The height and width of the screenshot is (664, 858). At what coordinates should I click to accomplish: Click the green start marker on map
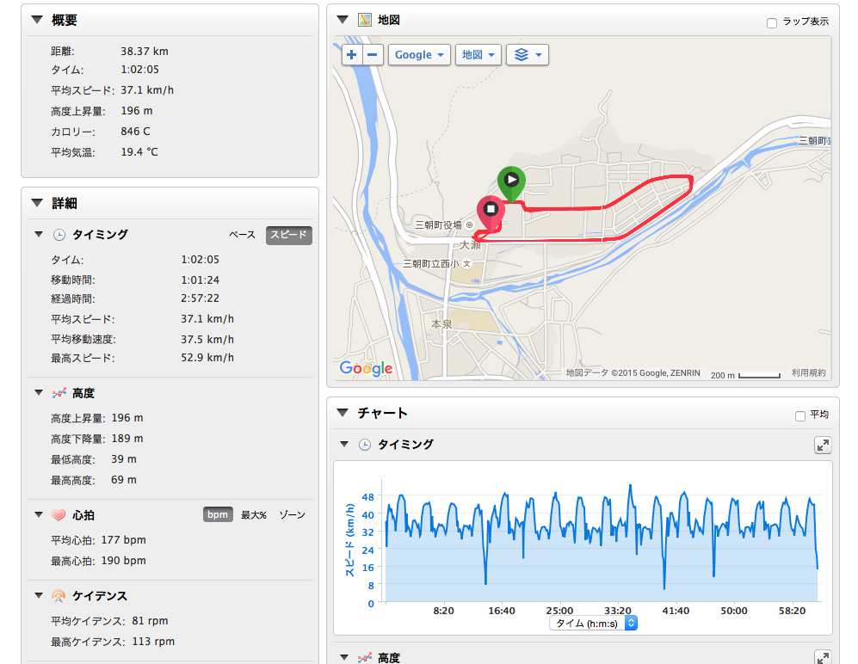pyautogui.click(x=511, y=181)
